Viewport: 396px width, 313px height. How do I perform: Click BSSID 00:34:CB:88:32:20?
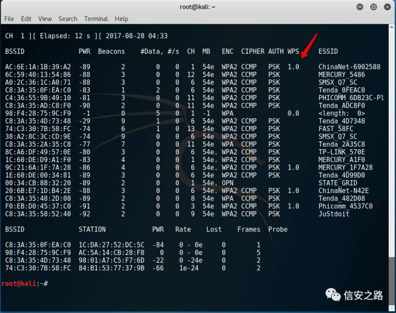[38, 183]
